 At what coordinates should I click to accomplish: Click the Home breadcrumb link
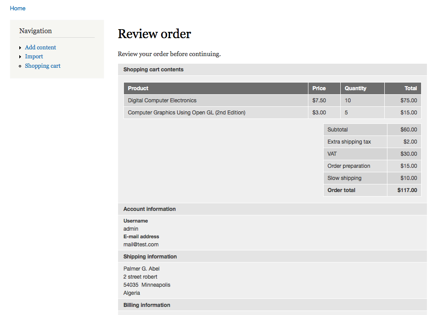(18, 9)
